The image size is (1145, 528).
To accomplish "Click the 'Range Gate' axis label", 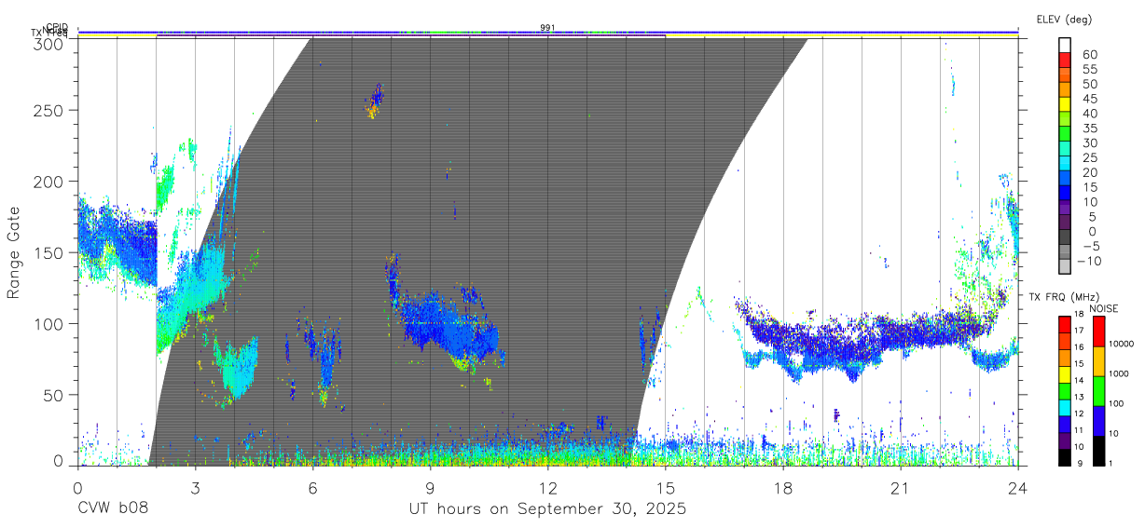I will pos(14,252).
